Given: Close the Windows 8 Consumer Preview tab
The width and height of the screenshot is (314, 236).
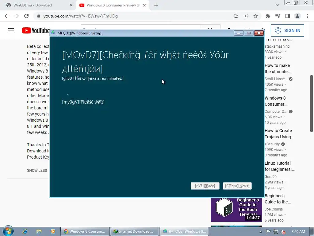Looking at the screenshot, I should point(144,5).
